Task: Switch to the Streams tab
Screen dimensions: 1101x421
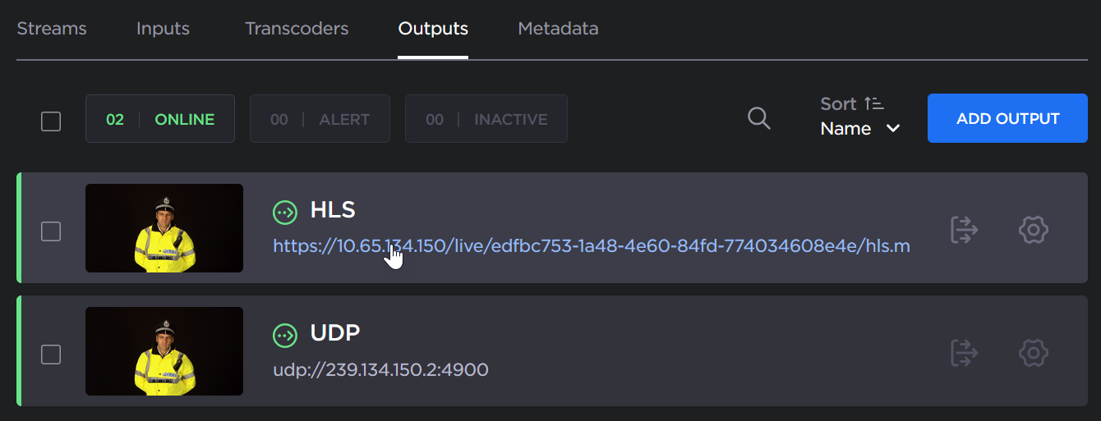Action: point(52,29)
